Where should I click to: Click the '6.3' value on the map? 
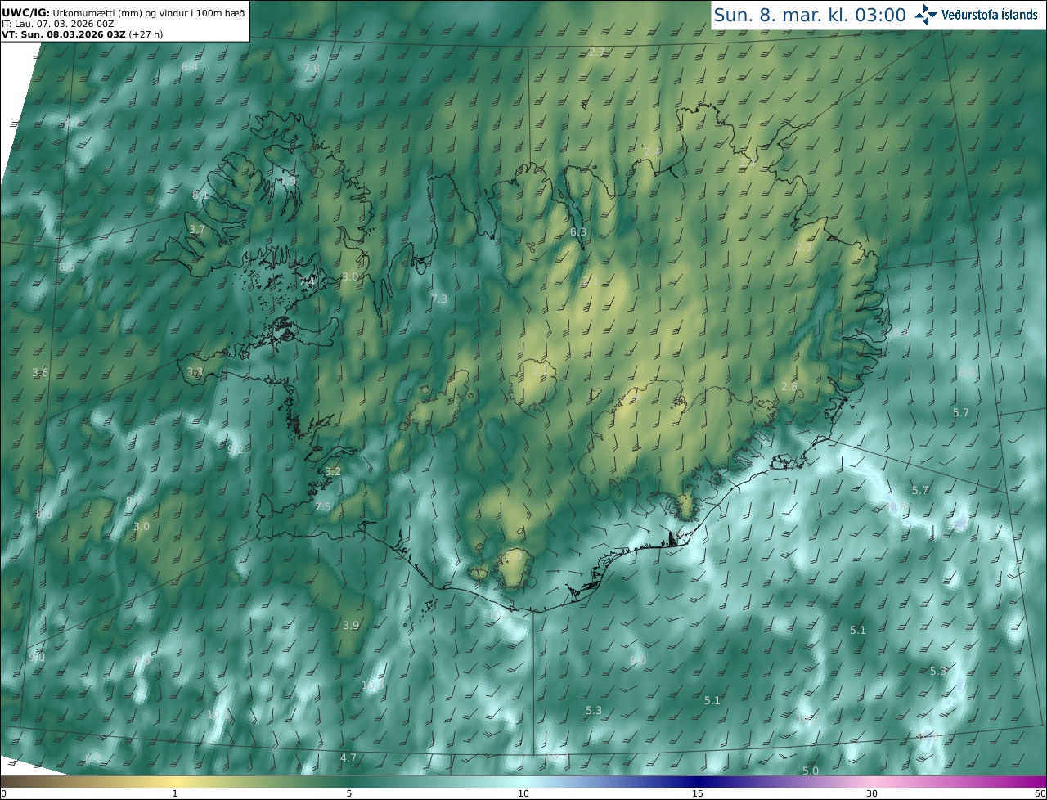click(x=578, y=232)
